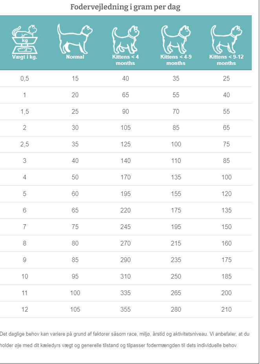
Task: Click the 'Normal' column header label
Action: 75,57
